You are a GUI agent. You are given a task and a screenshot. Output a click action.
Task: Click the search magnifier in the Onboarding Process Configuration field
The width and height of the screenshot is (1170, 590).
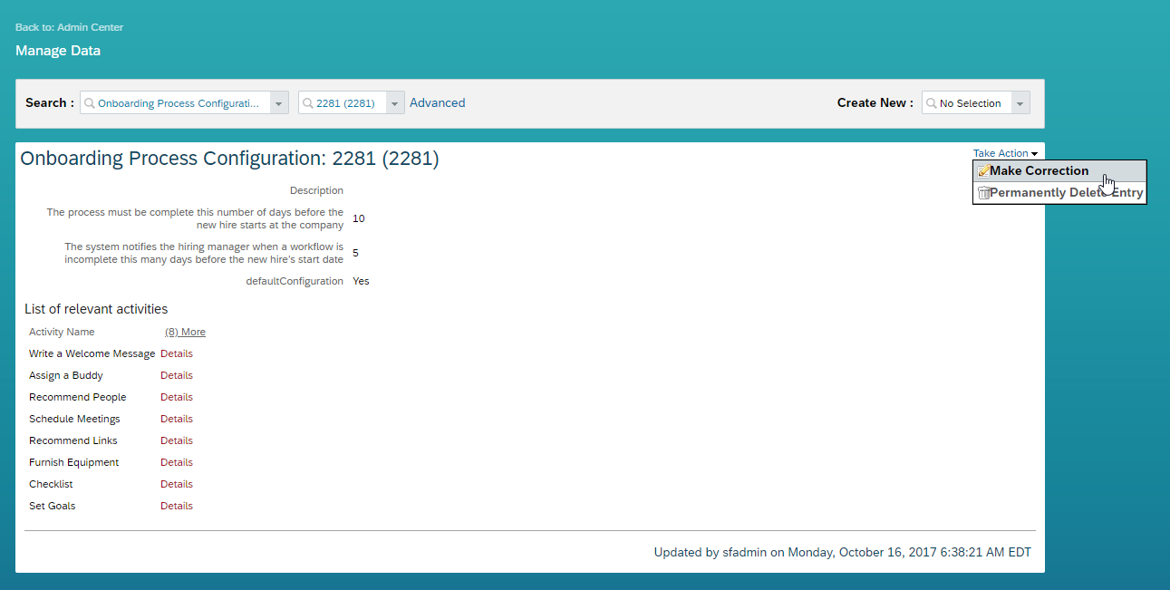coord(89,103)
